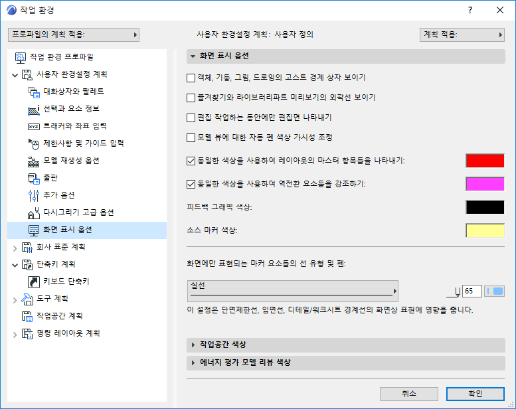This screenshot has height=409, width=516.
Task: Click the 도구 계획 hammer icon
Action: [27, 299]
